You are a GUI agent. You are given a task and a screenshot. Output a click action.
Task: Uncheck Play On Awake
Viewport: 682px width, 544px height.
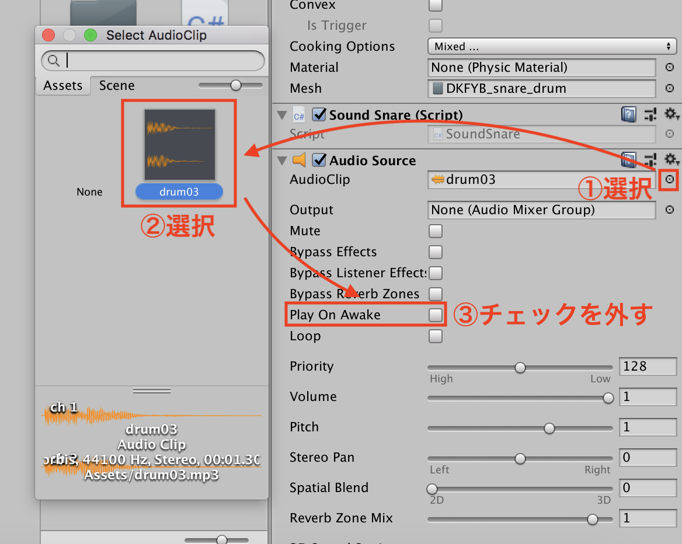click(x=435, y=315)
